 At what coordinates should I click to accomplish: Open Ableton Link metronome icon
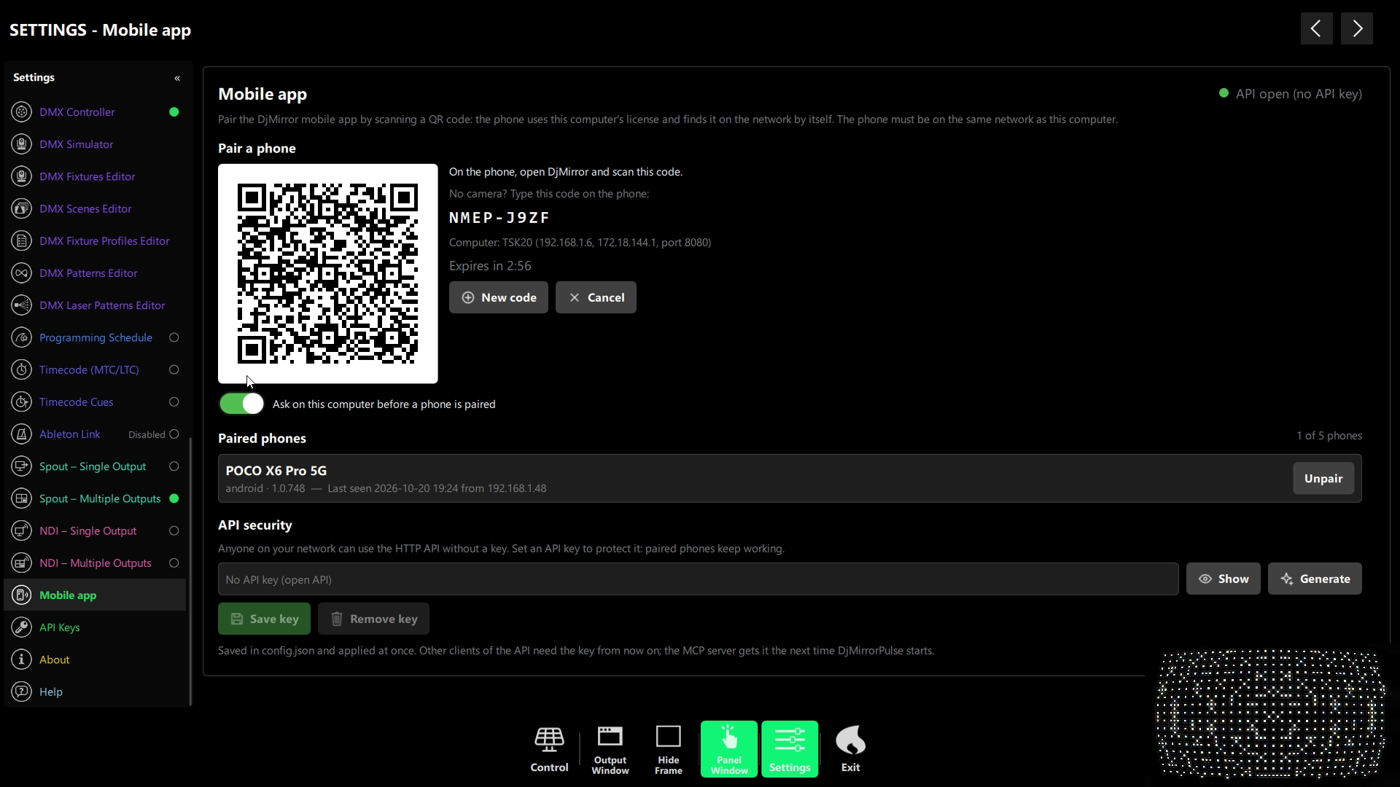click(22, 434)
